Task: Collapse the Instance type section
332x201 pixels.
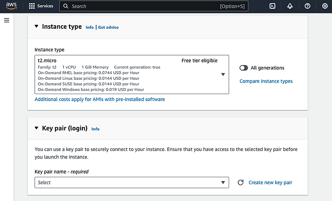Action: tap(36, 26)
